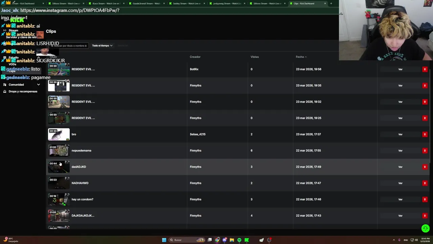The image size is (433, 244).
Task: Close the Saddey Stream tab
Action: [204, 3]
